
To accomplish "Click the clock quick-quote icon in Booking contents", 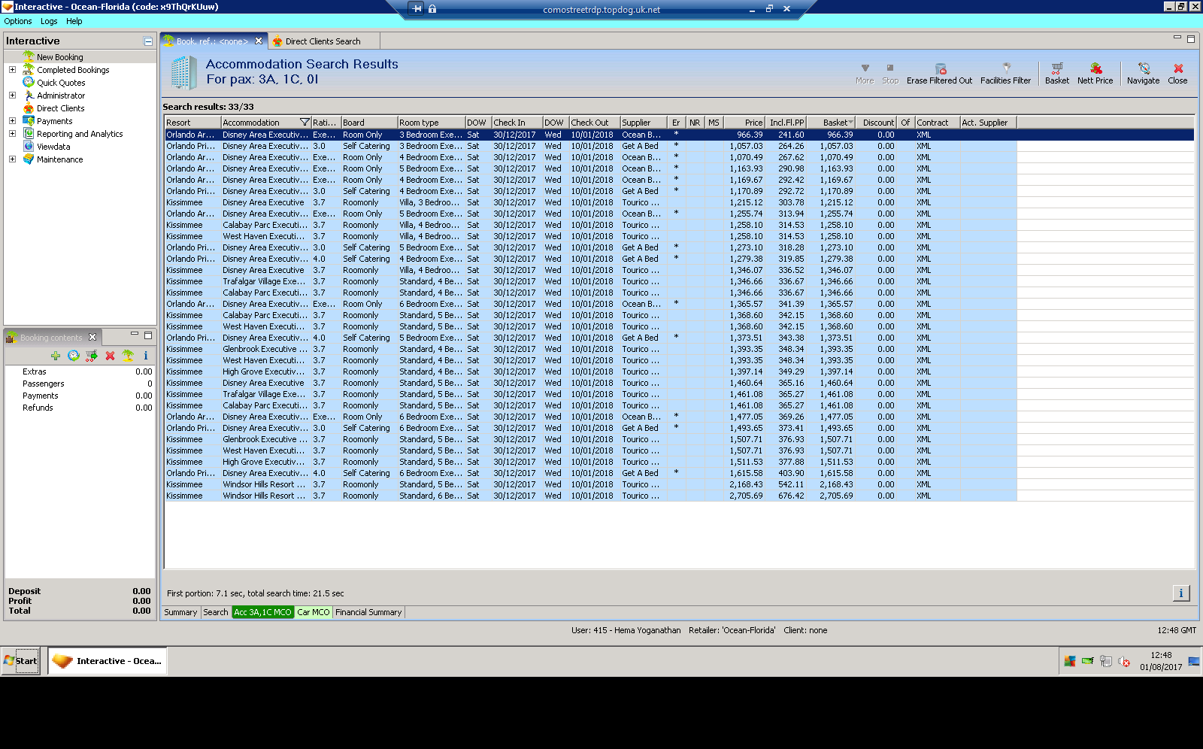I will pos(73,356).
